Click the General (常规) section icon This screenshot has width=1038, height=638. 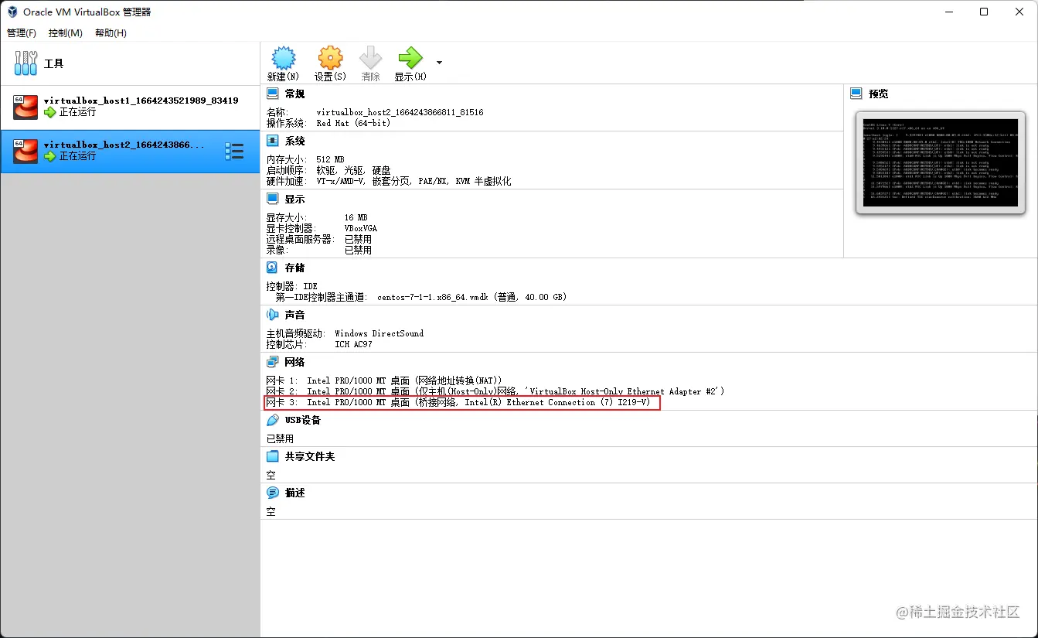pyautogui.click(x=272, y=94)
